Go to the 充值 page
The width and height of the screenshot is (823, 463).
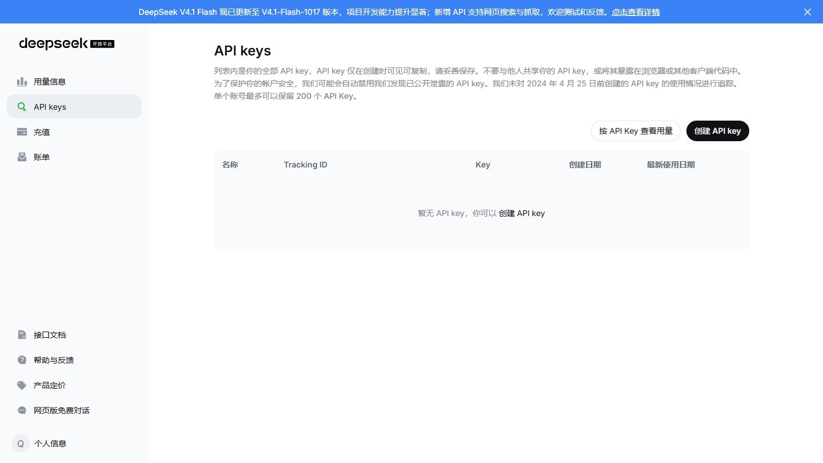coord(74,132)
